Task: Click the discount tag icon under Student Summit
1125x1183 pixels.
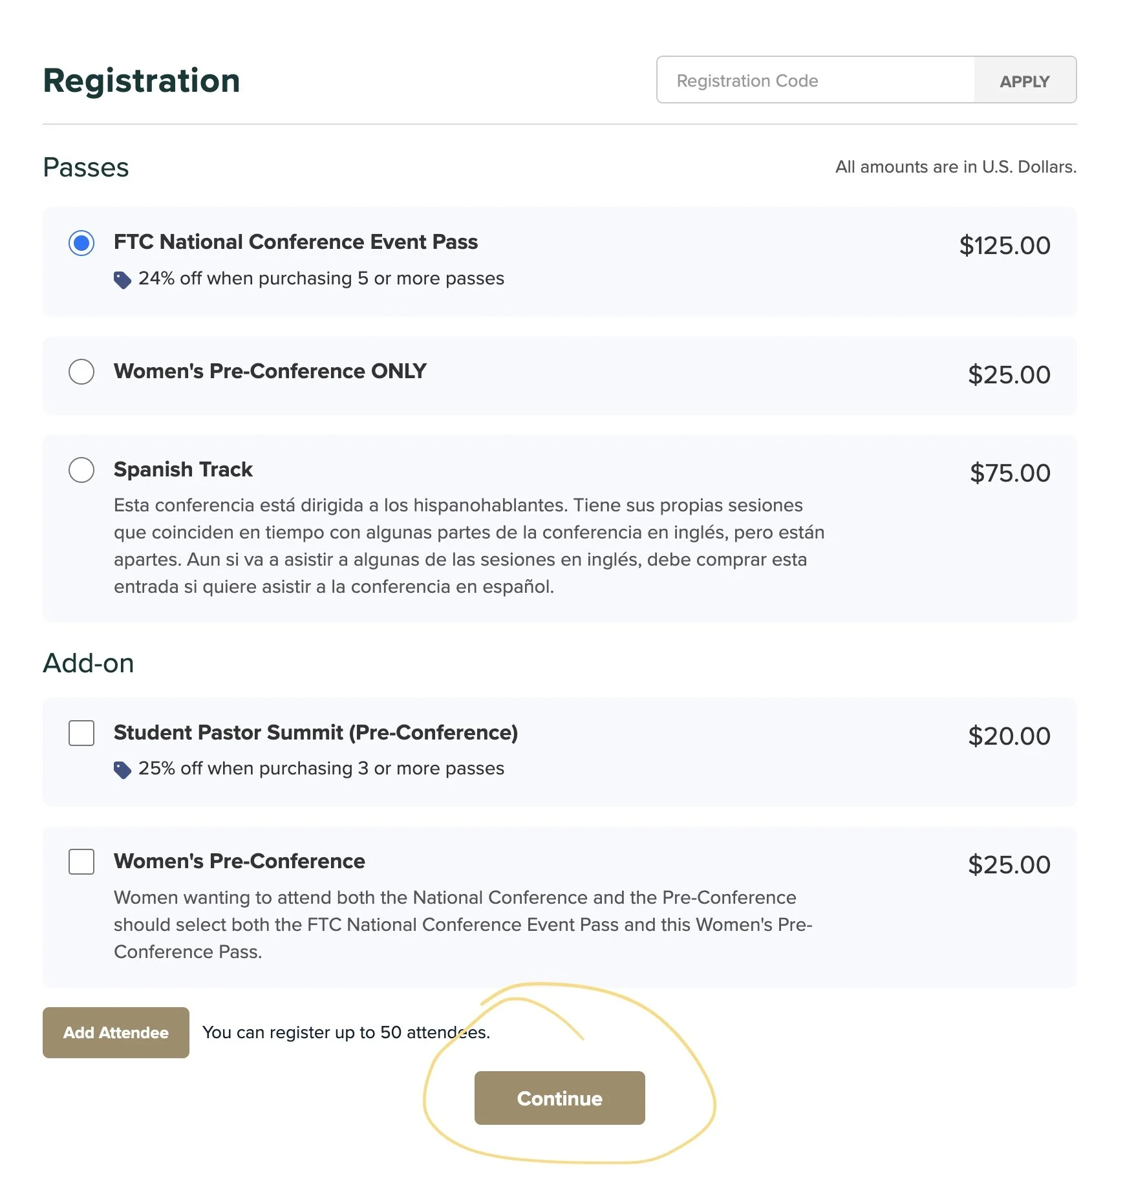Action: click(122, 770)
